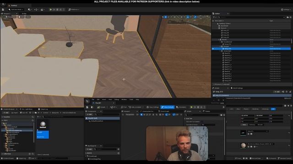Collapse the Parquet folder in Outliner
The width and height of the screenshot is (293, 164).
pyautogui.click(x=220, y=46)
